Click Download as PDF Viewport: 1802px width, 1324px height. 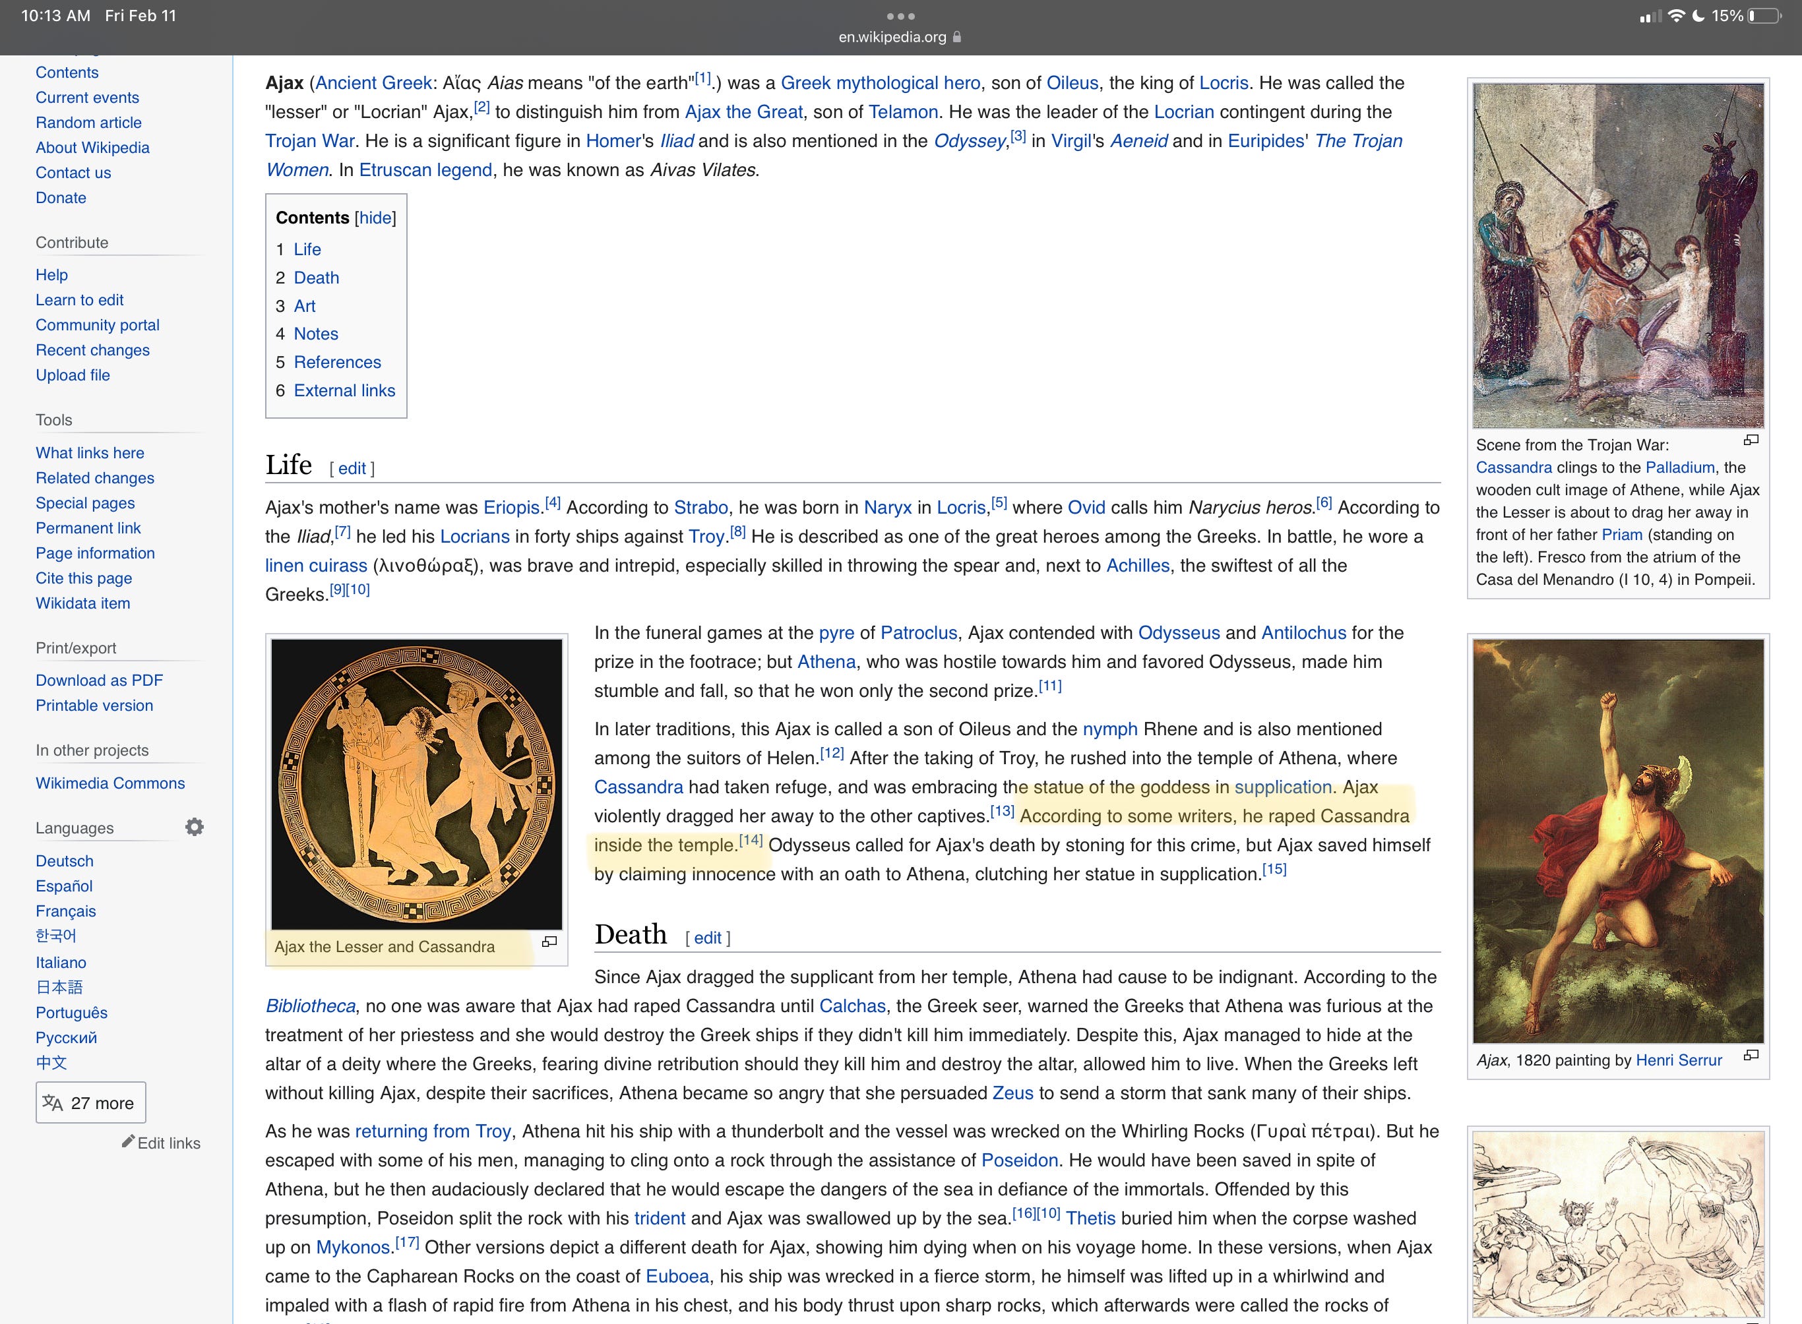[100, 680]
